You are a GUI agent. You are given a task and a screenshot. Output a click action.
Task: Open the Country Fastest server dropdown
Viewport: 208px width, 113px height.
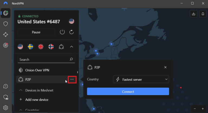pyautogui.click(x=141, y=79)
